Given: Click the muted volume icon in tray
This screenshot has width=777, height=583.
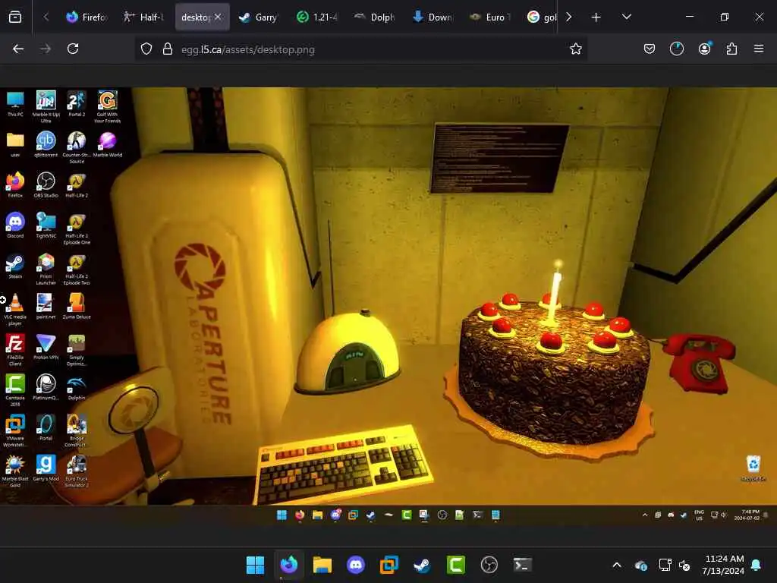Looking at the screenshot, I should (684, 565).
